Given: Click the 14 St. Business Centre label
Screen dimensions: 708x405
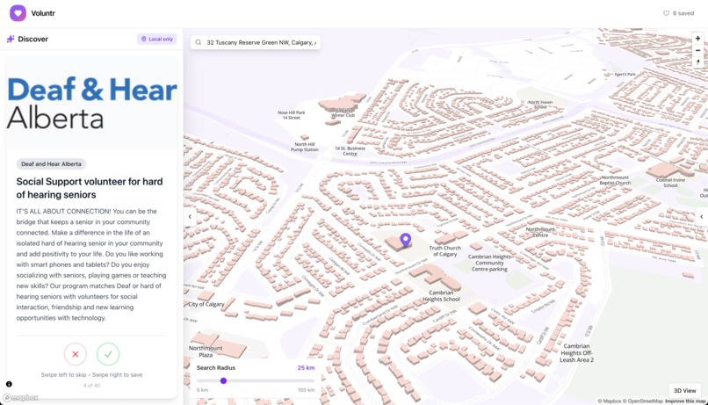Looking at the screenshot, I should coord(350,151).
